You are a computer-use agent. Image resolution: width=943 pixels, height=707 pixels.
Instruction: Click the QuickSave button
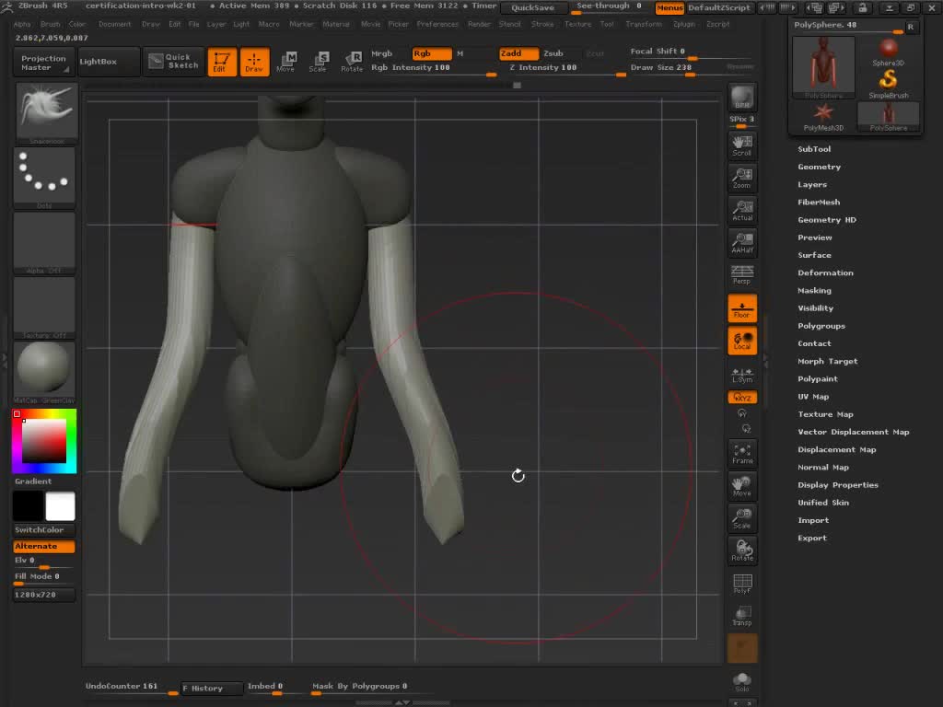point(533,7)
